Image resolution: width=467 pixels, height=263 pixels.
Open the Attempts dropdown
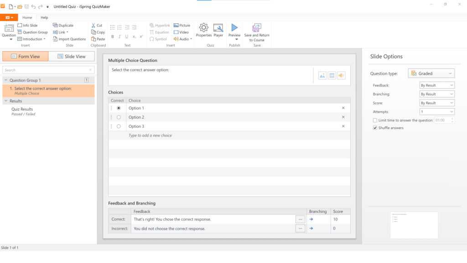pos(437,111)
